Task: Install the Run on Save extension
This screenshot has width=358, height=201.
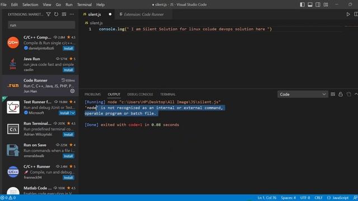Action: click(68, 156)
